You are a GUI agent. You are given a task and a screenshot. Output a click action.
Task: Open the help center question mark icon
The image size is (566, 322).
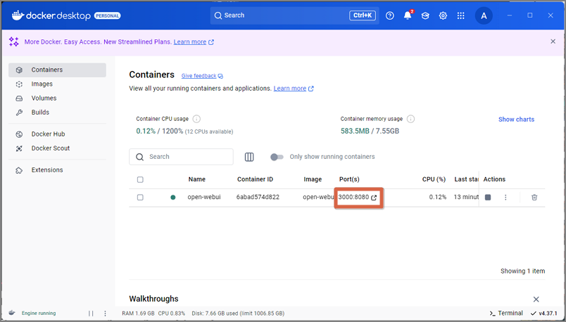pos(390,15)
